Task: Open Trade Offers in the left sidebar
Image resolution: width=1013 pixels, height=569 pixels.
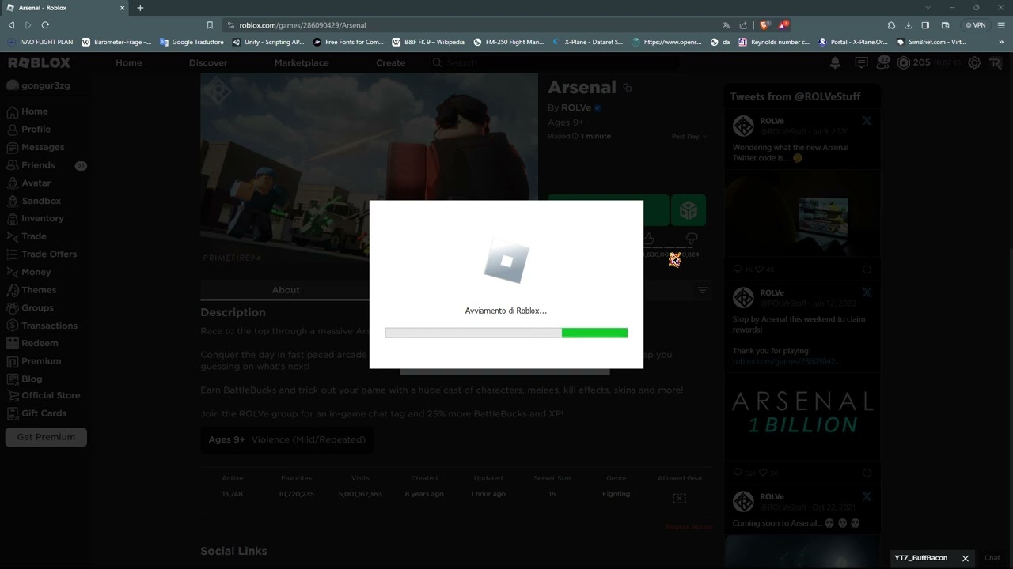Action: pyautogui.click(x=48, y=254)
